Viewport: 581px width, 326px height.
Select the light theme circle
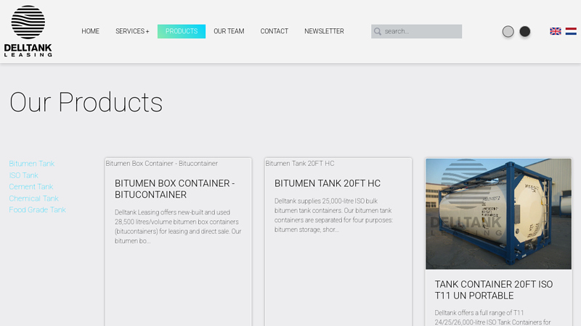click(x=508, y=31)
